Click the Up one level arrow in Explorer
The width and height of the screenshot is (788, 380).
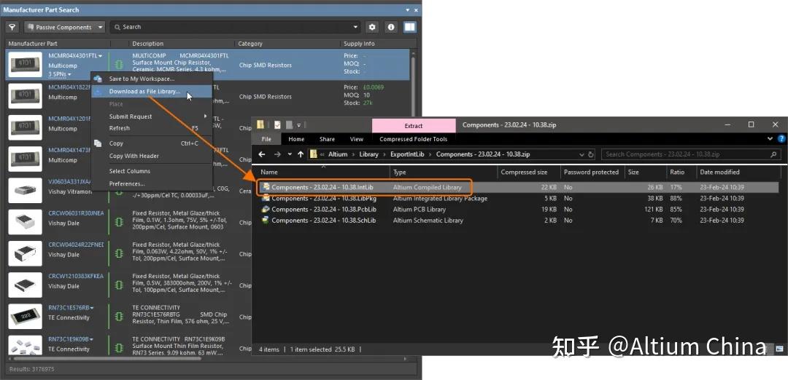point(301,154)
